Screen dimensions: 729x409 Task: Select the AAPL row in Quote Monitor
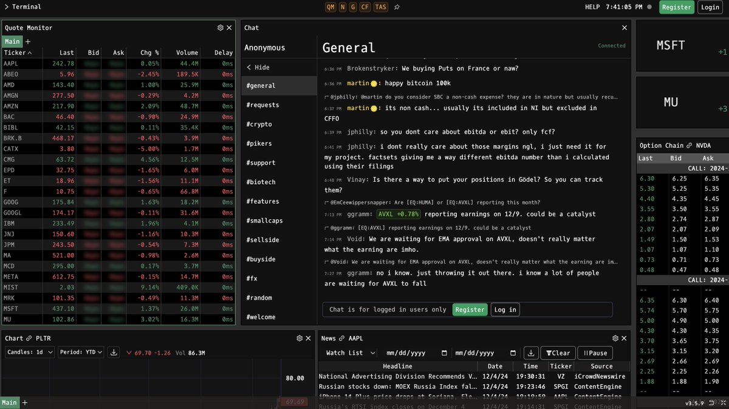pyautogui.click(x=118, y=63)
